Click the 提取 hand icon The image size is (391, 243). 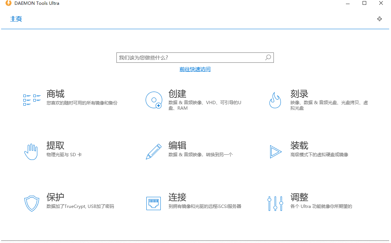(x=31, y=151)
